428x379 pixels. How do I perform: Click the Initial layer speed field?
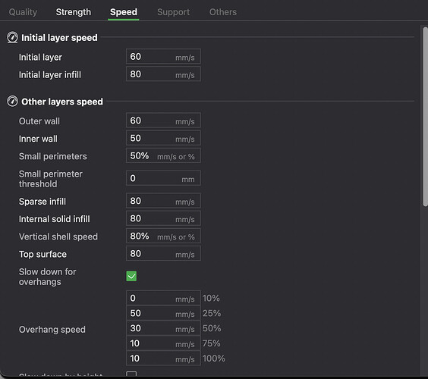tap(163, 56)
